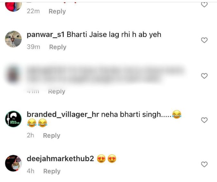The width and height of the screenshot is (217, 182).
Task: Select the 4h timestamp
Action: [31, 171]
